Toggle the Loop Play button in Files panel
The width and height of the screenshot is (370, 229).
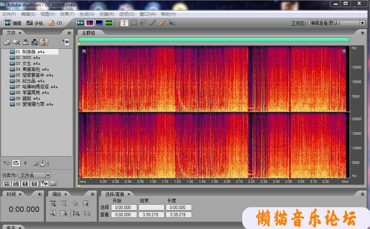(16, 163)
